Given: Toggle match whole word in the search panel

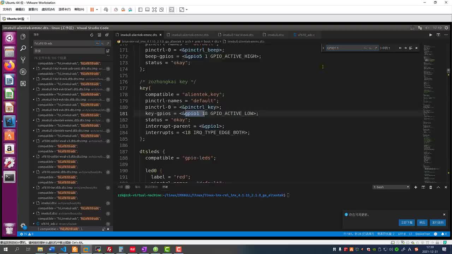Looking at the screenshot, I should point(103,43).
